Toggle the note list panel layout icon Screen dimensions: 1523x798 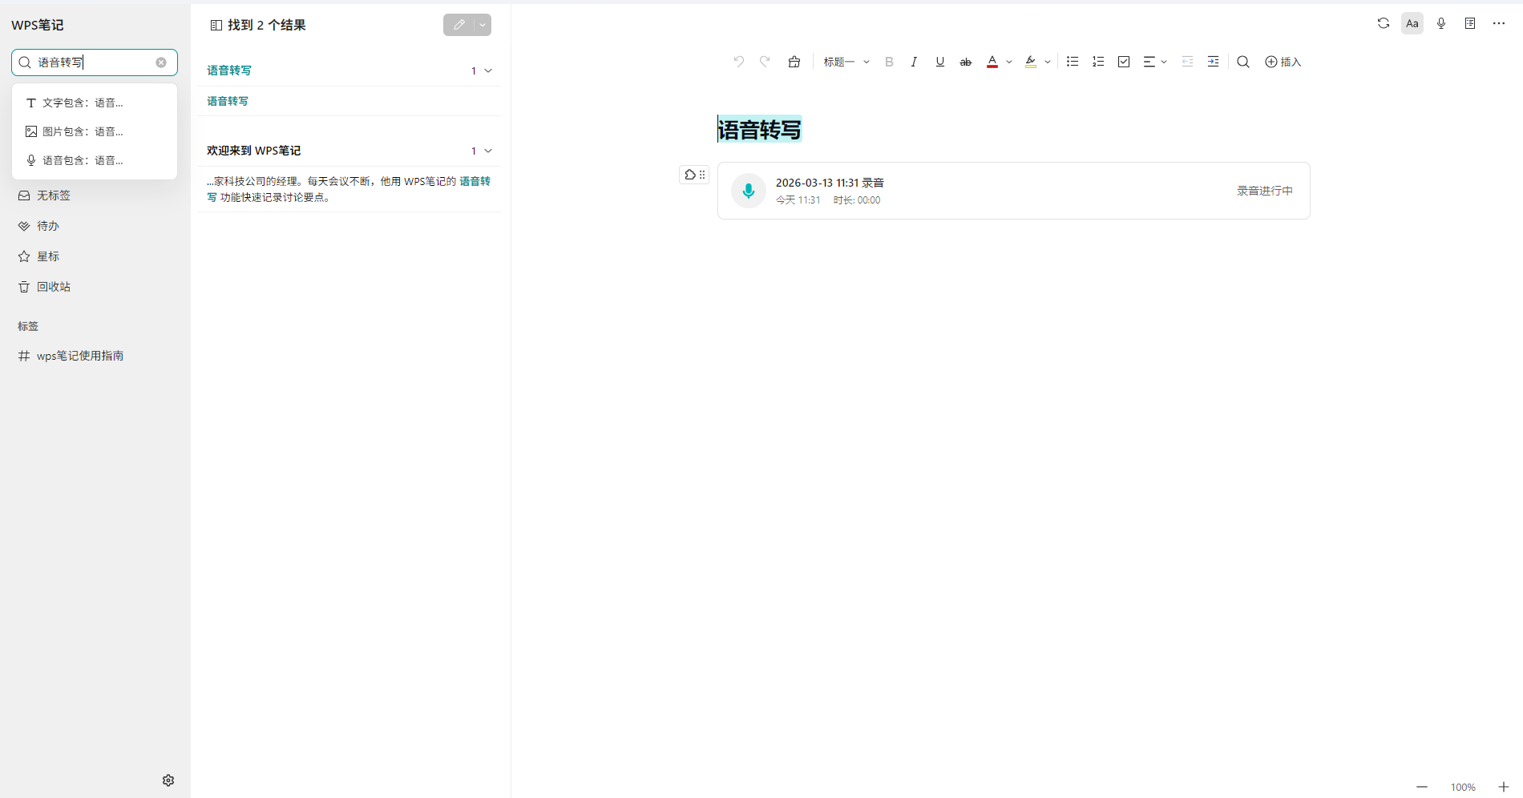point(216,25)
